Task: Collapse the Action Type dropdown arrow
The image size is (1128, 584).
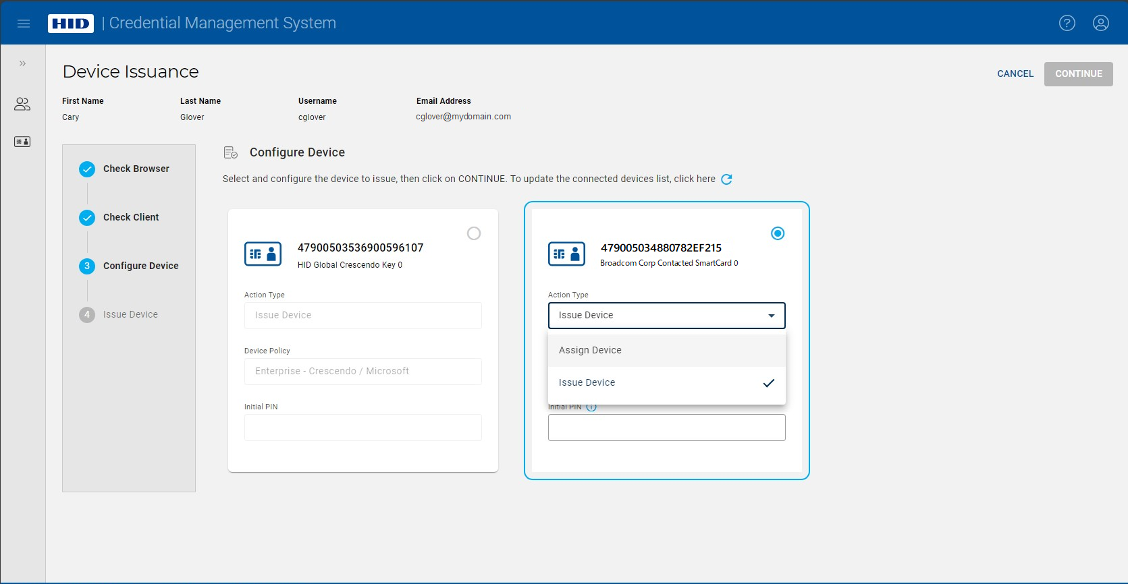Action: [771, 316]
